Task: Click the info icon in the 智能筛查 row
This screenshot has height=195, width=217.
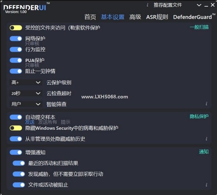Action: (x=207, y=104)
